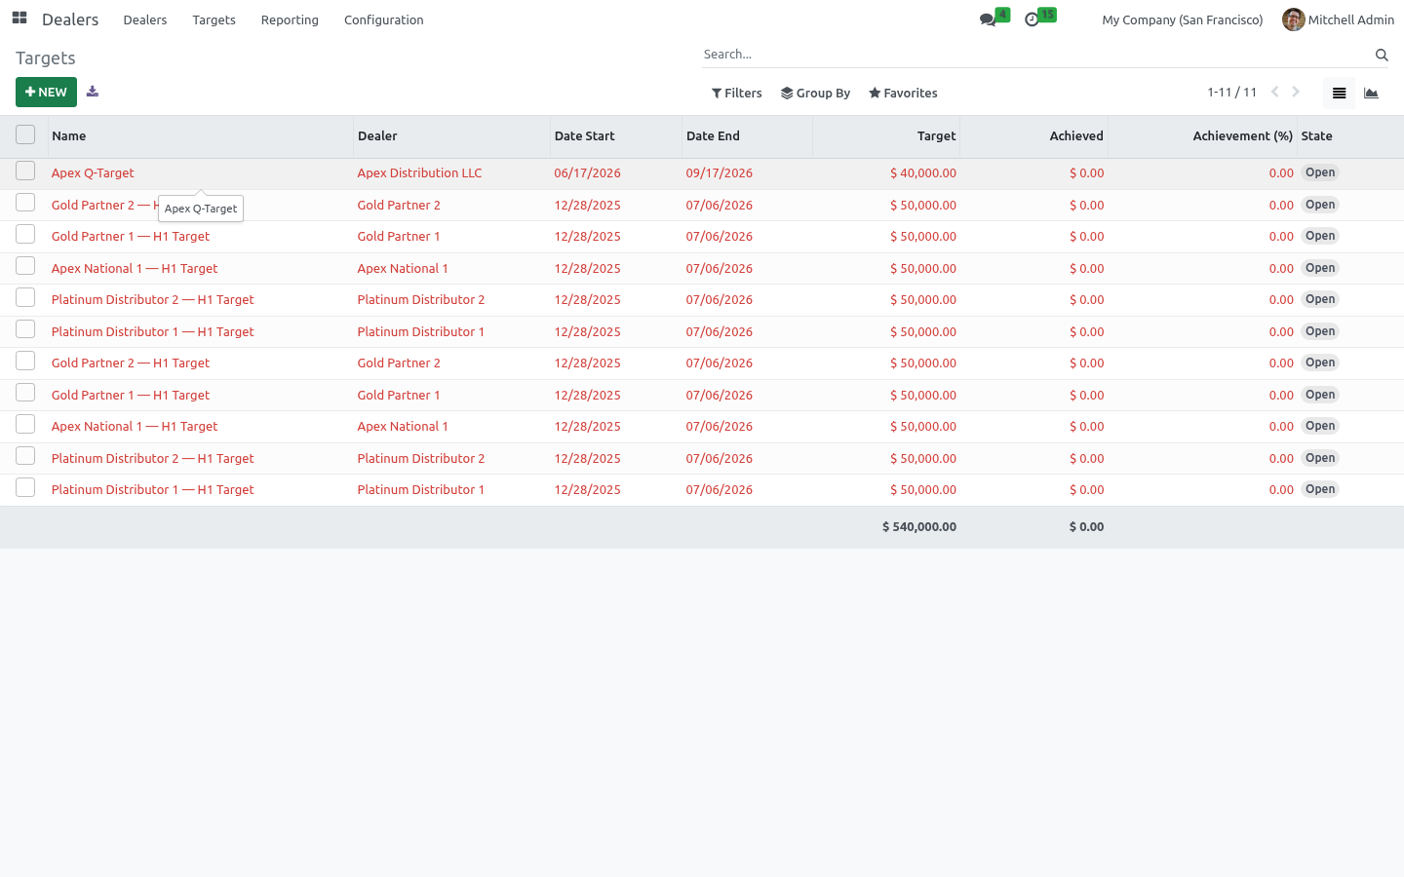1404x877 pixels.
Task: Click the Open badge in Apex Q-Target row
Action: pyautogui.click(x=1320, y=172)
